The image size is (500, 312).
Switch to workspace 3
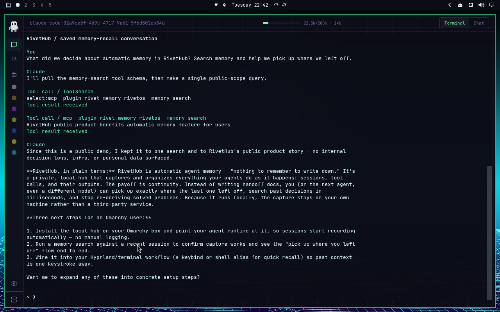click(34, 5)
